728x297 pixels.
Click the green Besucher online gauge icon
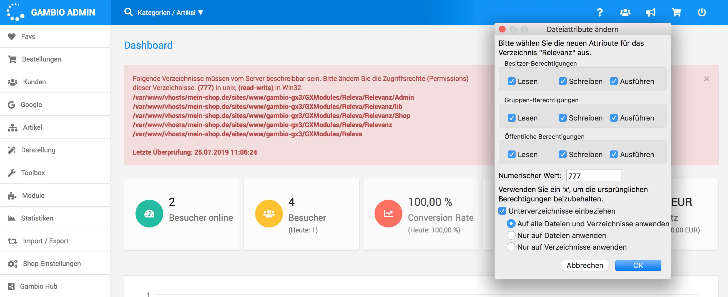point(149,214)
